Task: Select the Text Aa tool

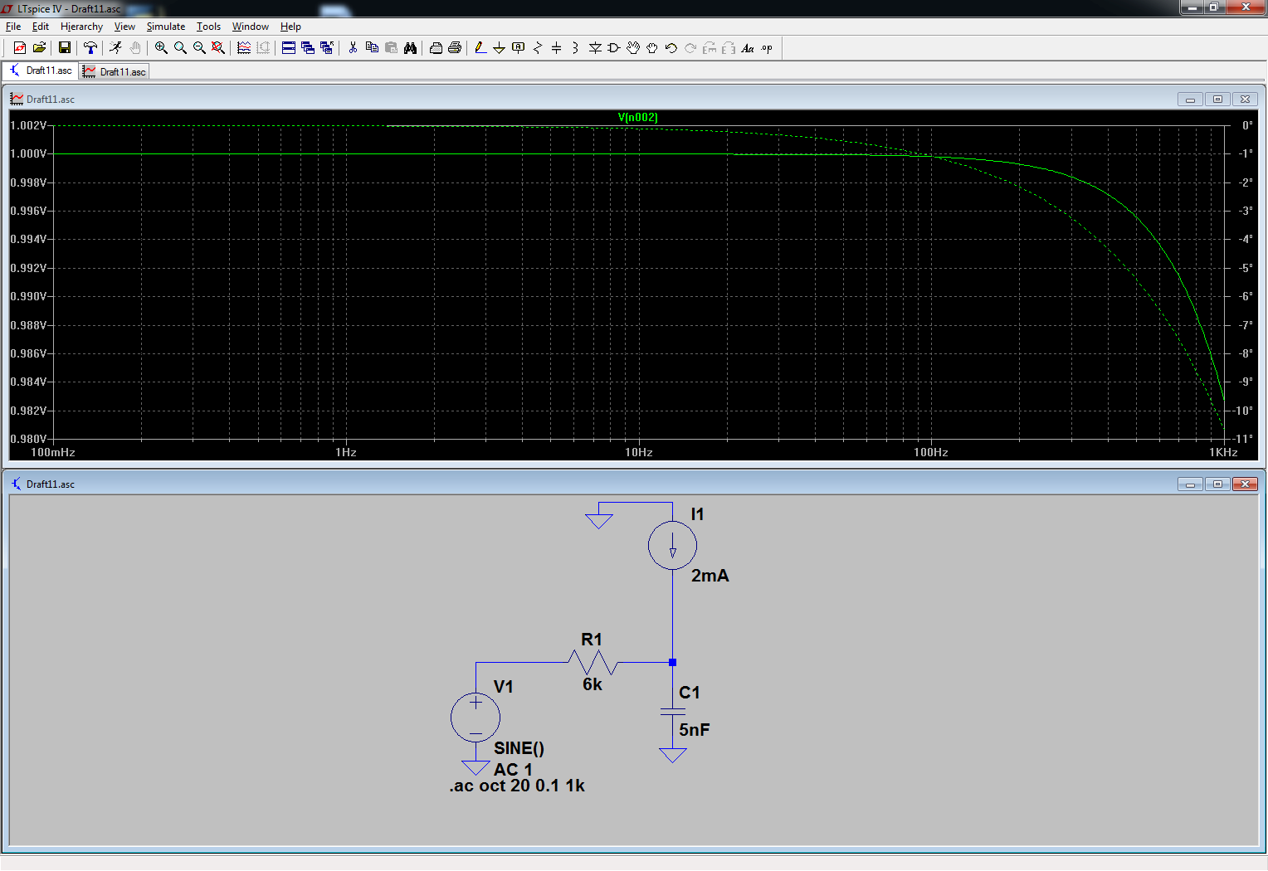Action: pyautogui.click(x=748, y=48)
